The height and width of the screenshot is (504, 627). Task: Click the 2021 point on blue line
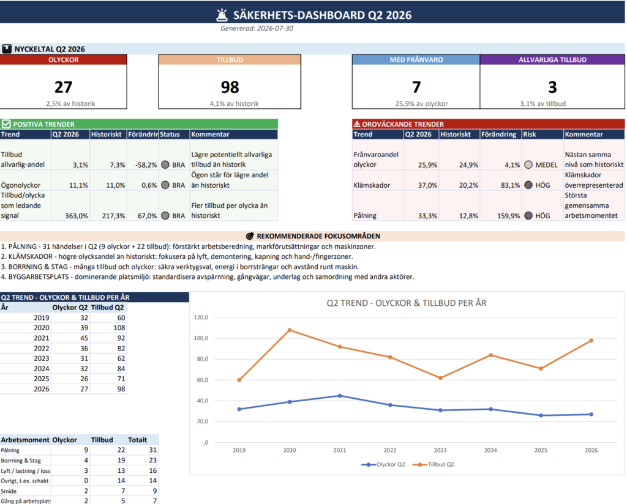[340, 396]
